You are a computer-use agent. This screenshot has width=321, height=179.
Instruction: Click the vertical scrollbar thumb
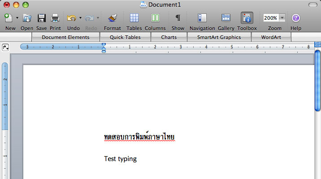[x=318, y=81]
